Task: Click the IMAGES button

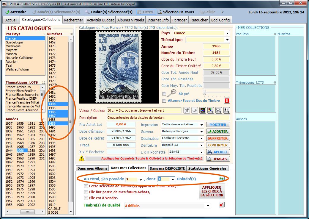Action: point(218,159)
